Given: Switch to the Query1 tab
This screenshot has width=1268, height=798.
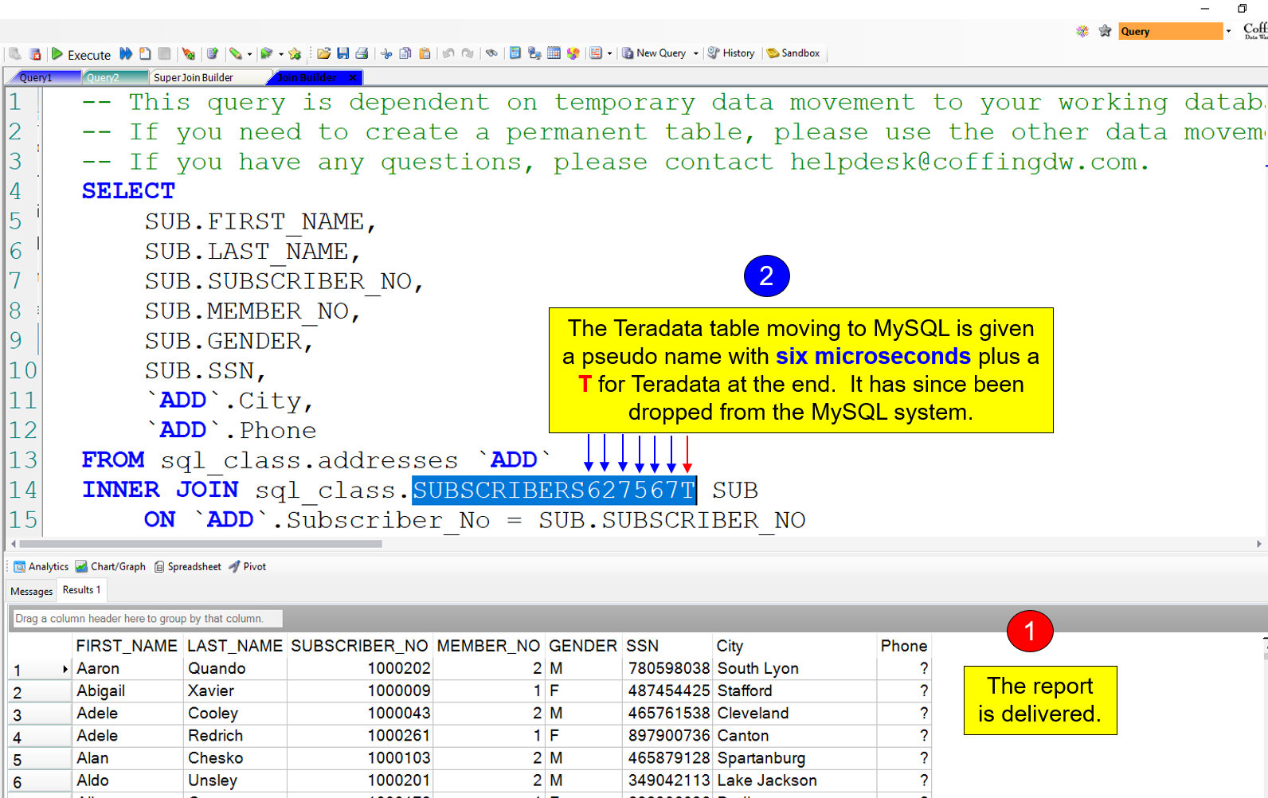Looking at the screenshot, I should [36, 77].
